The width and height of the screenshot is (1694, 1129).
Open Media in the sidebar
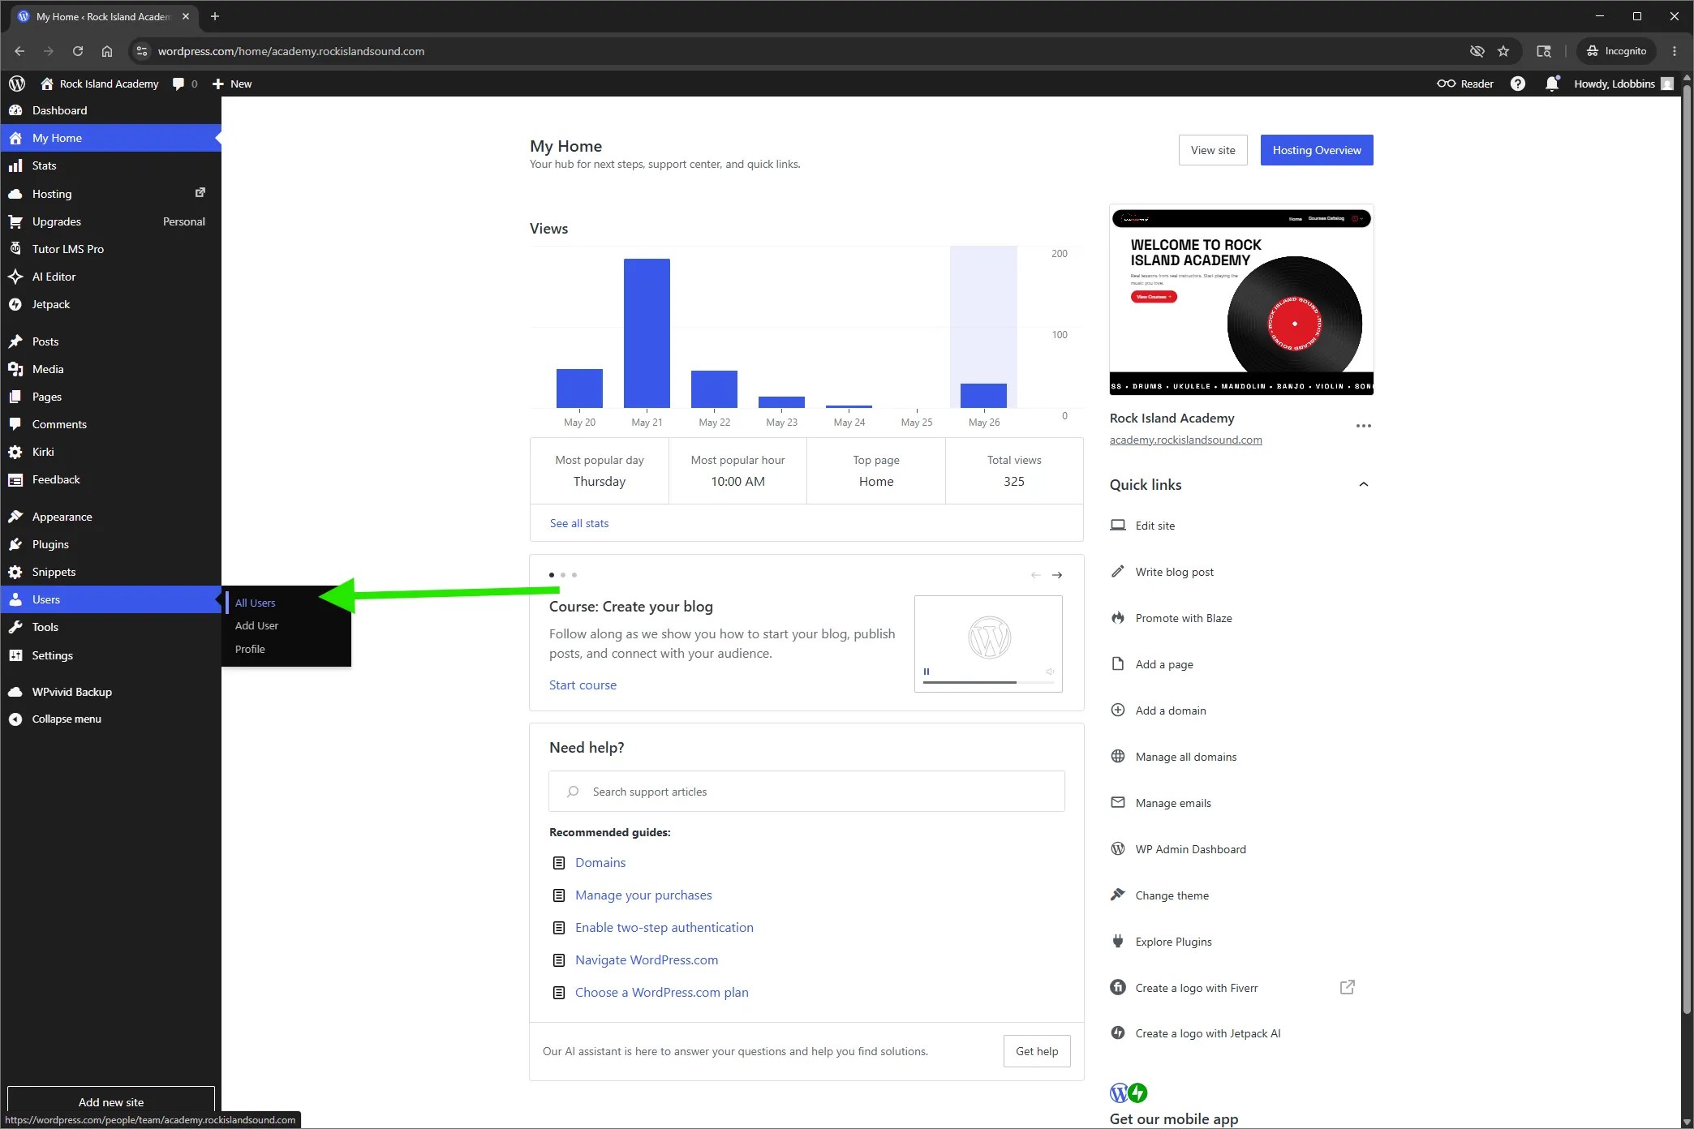(110, 369)
